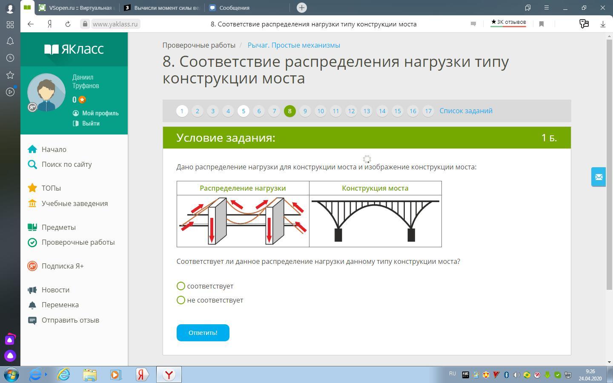This screenshot has width=613, height=383.
Task: Click the Windows Start button
Action: pos(11,374)
